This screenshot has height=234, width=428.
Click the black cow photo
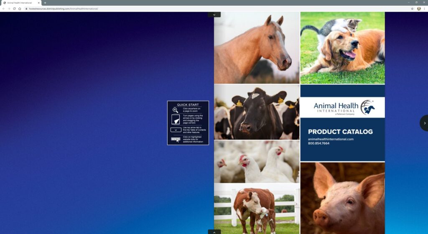[x=257, y=112]
